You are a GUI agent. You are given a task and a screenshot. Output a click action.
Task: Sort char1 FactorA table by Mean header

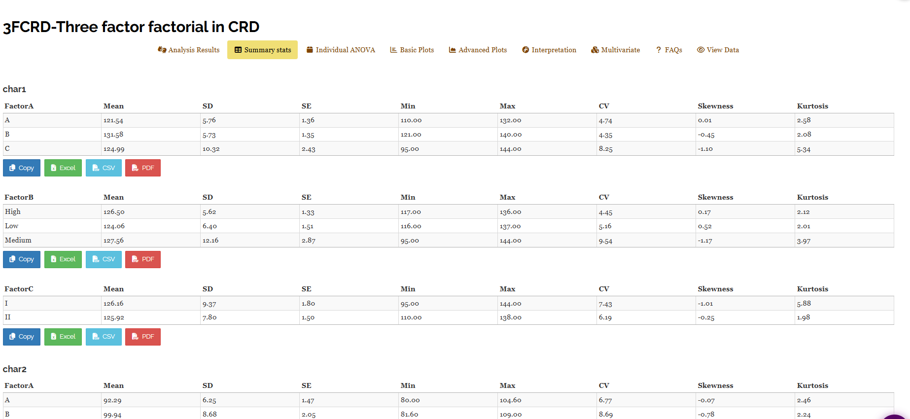point(113,106)
